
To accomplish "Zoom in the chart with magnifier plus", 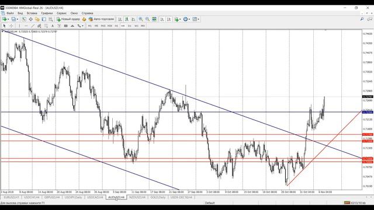I will (x=141, y=19).
